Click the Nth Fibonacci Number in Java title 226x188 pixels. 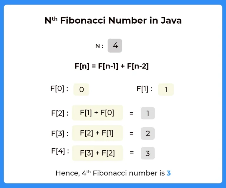pyautogui.click(x=113, y=20)
